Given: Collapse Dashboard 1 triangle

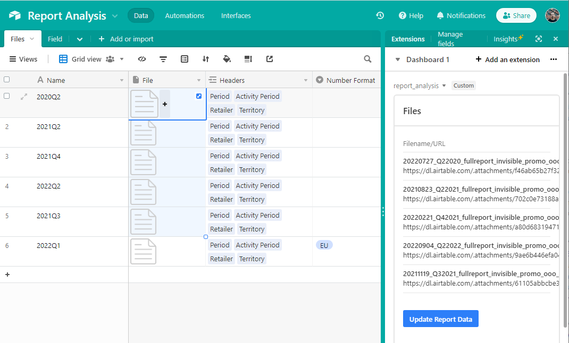Looking at the screenshot, I should [397, 59].
